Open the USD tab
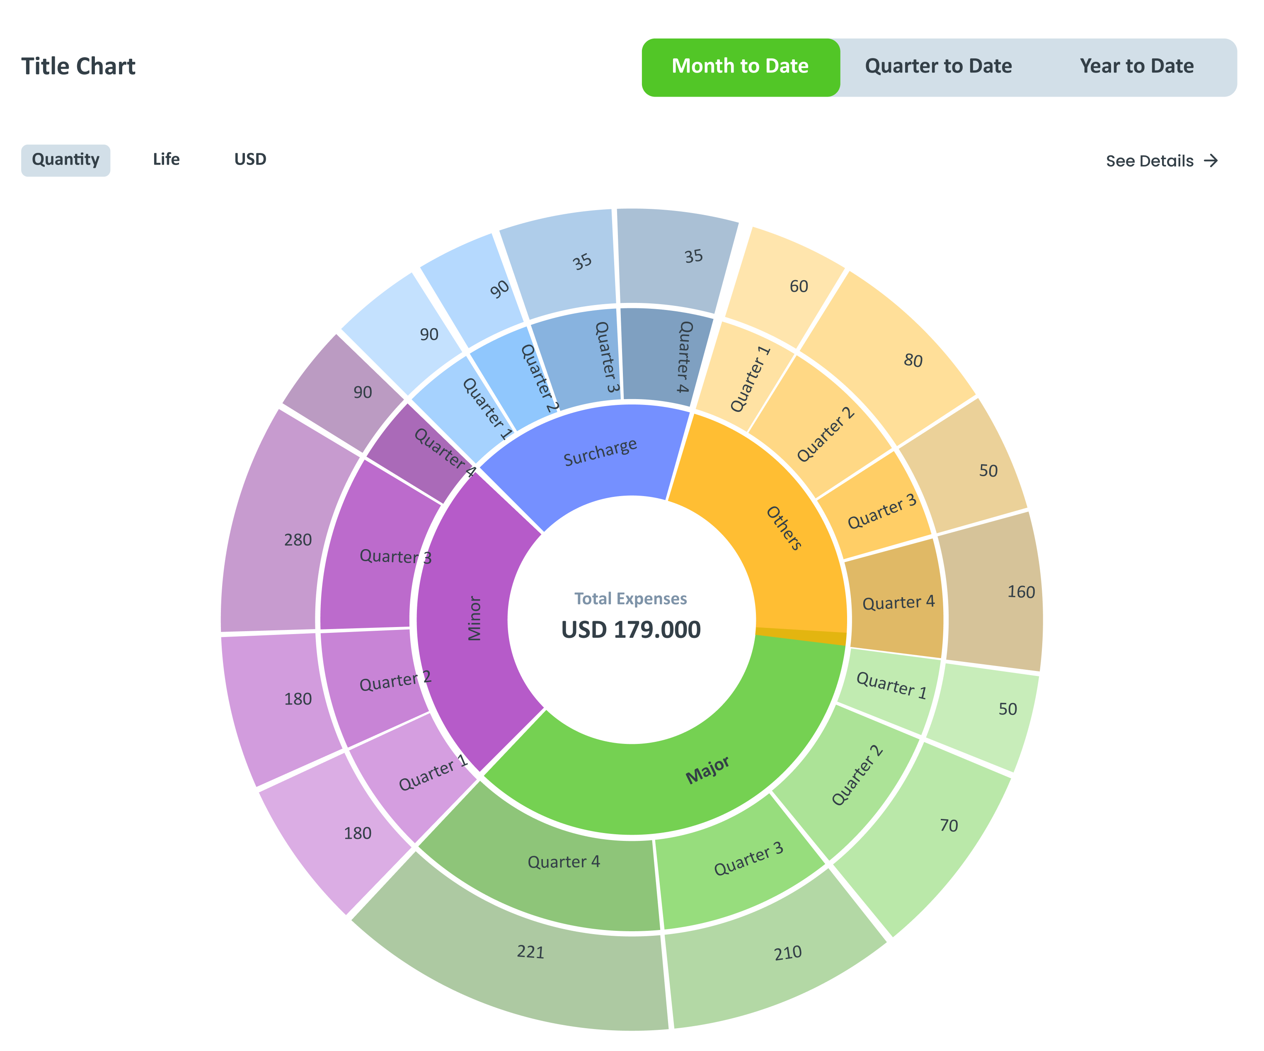The height and width of the screenshot is (1051, 1264). pos(250,160)
